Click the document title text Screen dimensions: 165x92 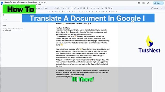[x=21, y=2]
